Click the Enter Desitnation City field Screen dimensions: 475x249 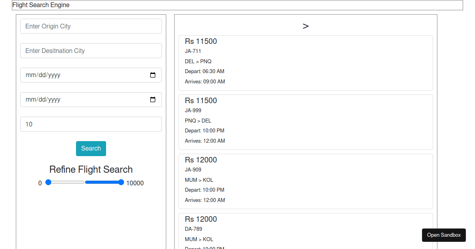tap(91, 50)
